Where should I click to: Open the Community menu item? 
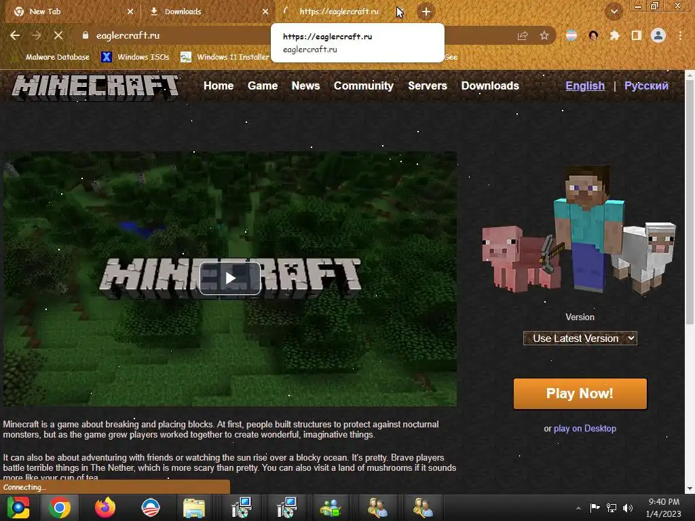pyautogui.click(x=364, y=86)
